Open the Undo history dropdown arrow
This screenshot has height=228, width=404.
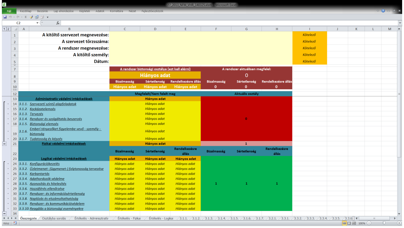coord(14,17)
